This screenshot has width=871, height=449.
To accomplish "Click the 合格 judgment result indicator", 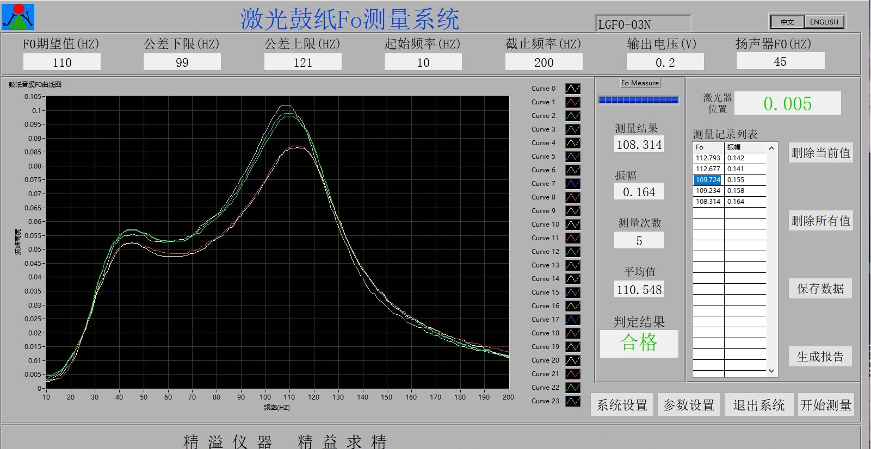I will coord(639,343).
